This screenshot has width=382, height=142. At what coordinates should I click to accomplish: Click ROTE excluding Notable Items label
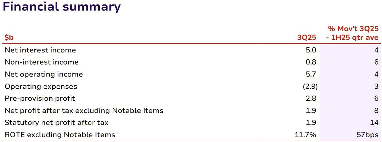(x=60, y=135)
